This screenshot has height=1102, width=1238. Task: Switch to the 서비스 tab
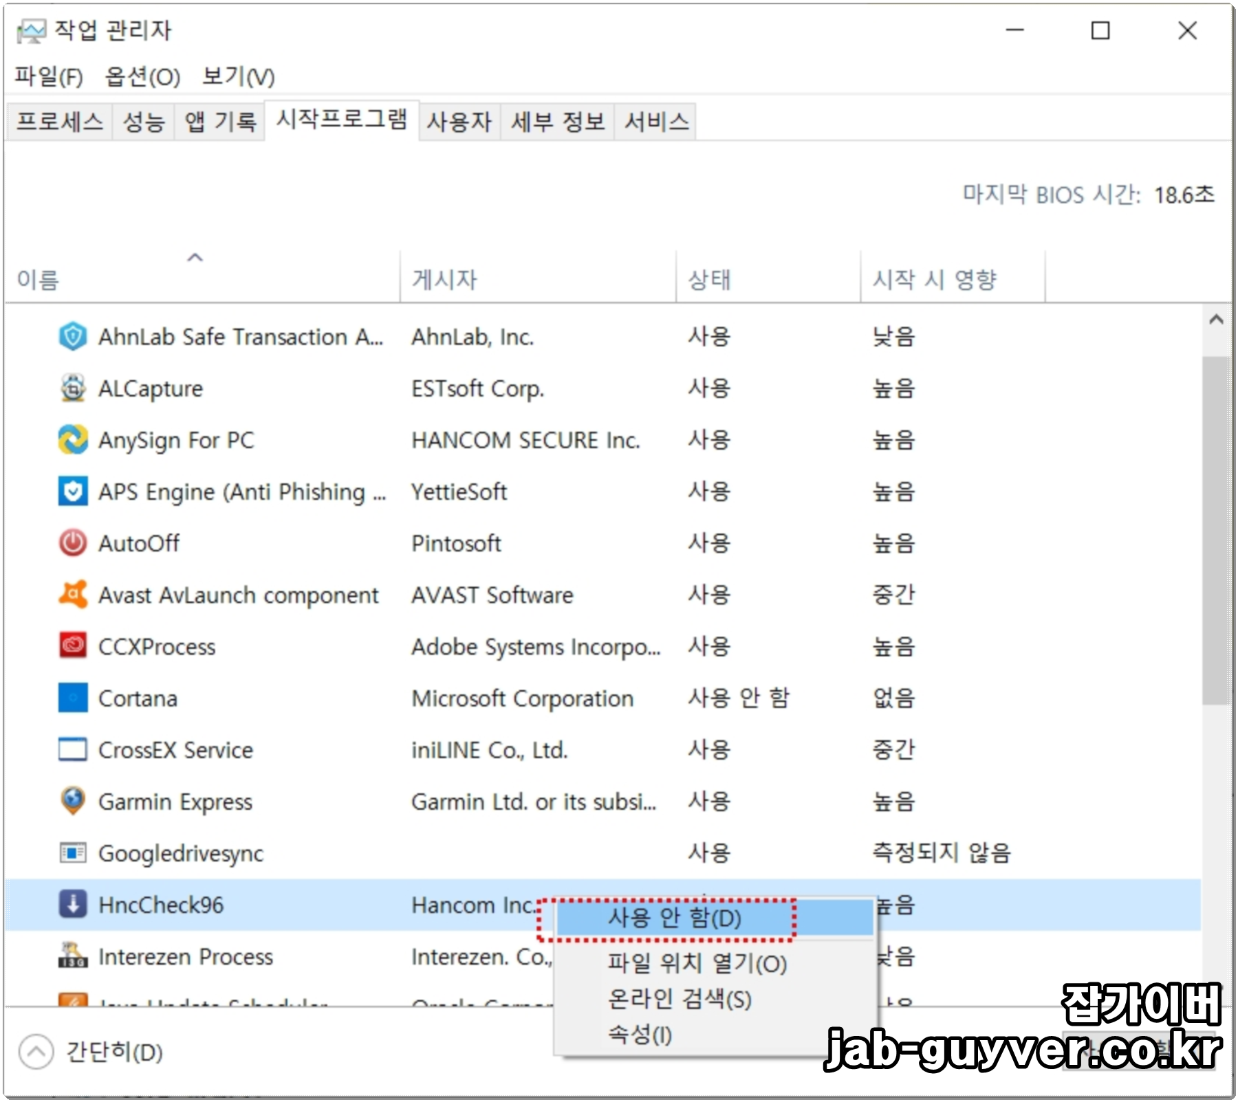tap(656, 122)
